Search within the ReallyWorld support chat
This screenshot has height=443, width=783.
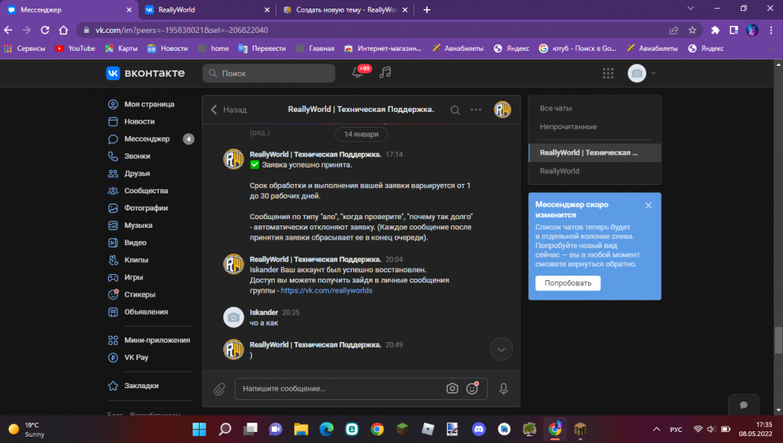click(455, 110)
